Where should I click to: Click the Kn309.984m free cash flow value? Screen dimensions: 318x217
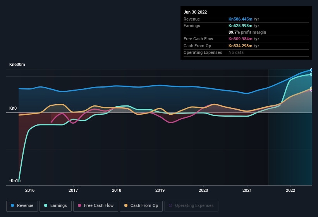click(x=240, y=39)
